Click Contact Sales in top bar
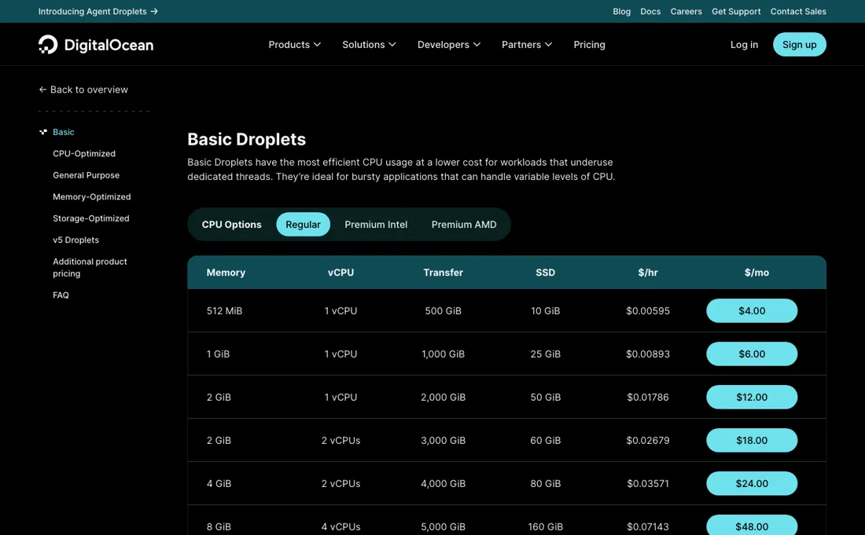865x535 pixels. pyautogui.click(x=798, y=11)
